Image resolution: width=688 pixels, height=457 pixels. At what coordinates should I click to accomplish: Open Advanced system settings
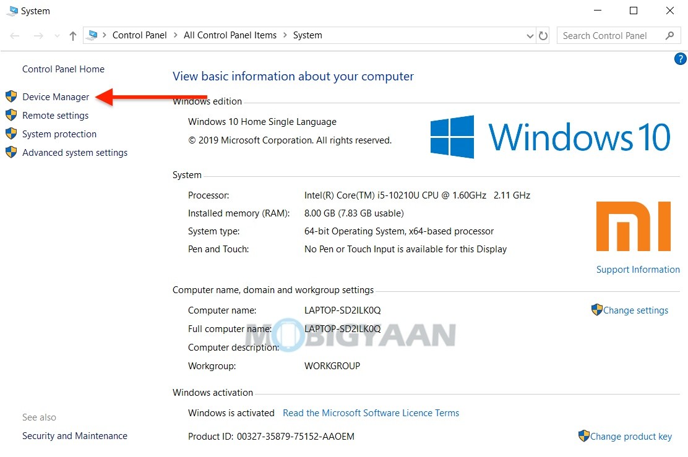pos(74,152)
